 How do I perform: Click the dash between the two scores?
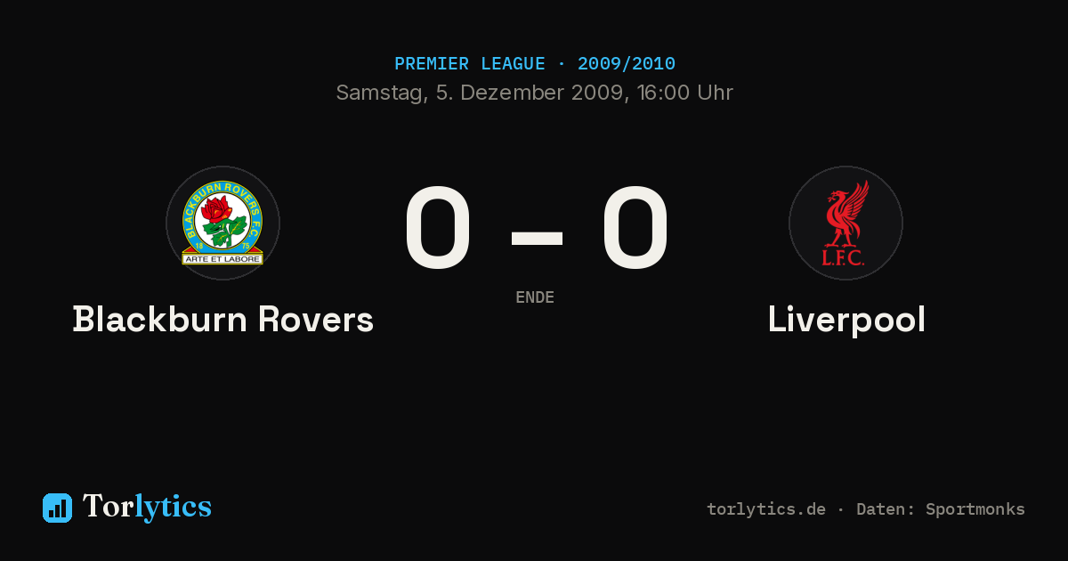(537, 238)
